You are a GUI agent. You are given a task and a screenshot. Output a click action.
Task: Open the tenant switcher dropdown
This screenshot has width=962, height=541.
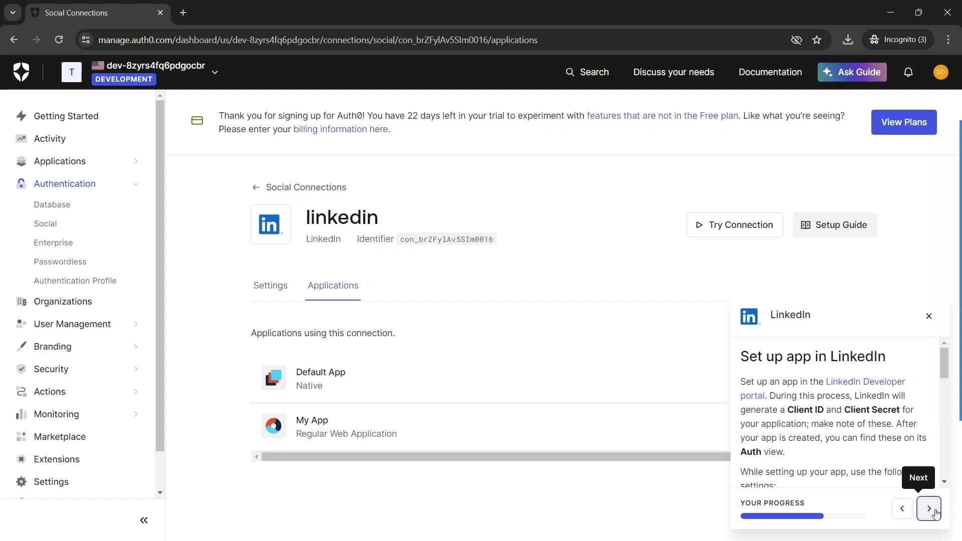click(x=215, y=72)
